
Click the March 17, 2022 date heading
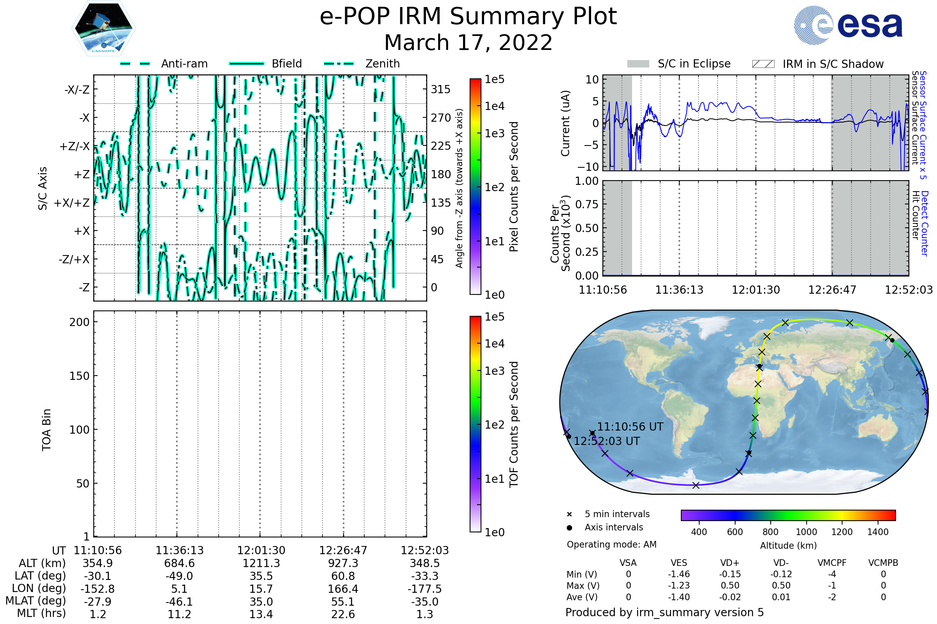pyautogui.click(x=468, y=43)
